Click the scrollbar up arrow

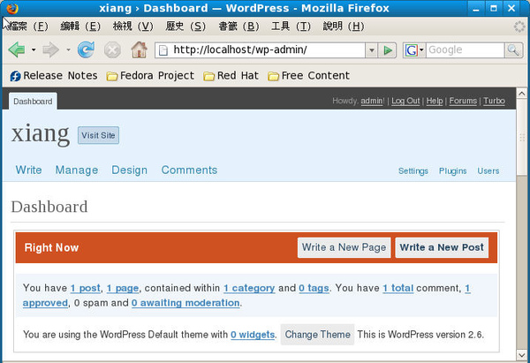click(521, 94)
